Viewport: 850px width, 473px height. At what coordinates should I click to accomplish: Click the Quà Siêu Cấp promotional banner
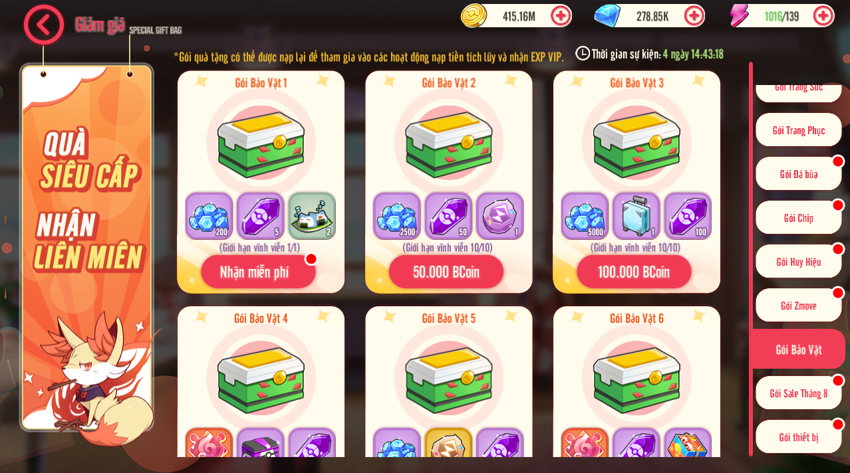pos(87,248)
